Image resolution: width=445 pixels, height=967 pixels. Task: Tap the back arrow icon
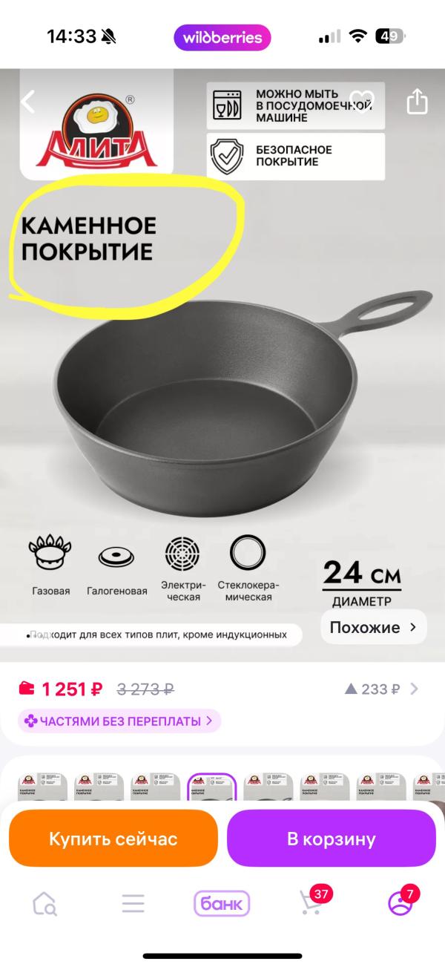coord(27,102)
